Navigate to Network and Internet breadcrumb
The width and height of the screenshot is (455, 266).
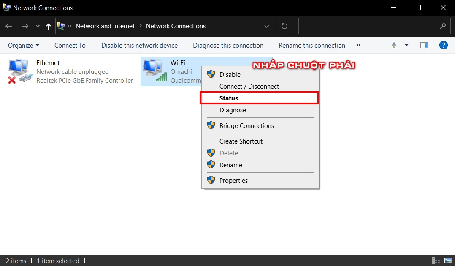pos(105,26)
